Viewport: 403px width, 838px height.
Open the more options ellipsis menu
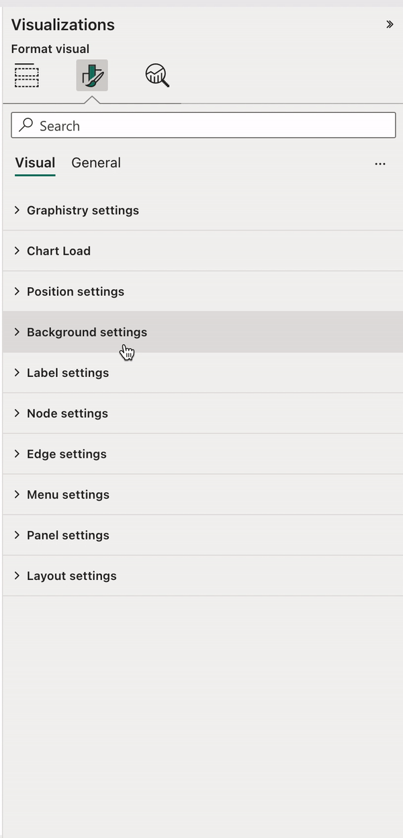click(380, 163)
